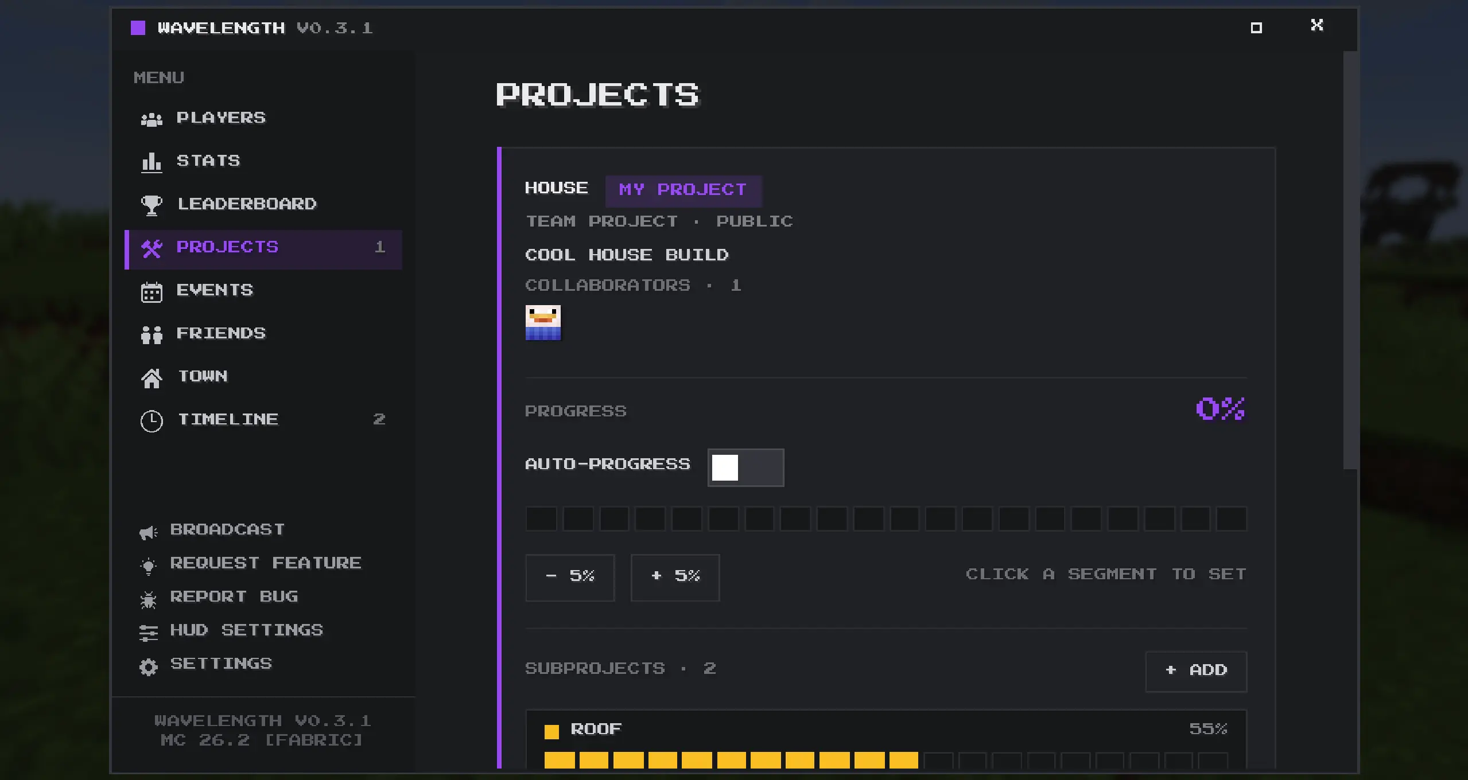Click the Roof 55% value
1468x780 pixels.
tap(1208, 729)
